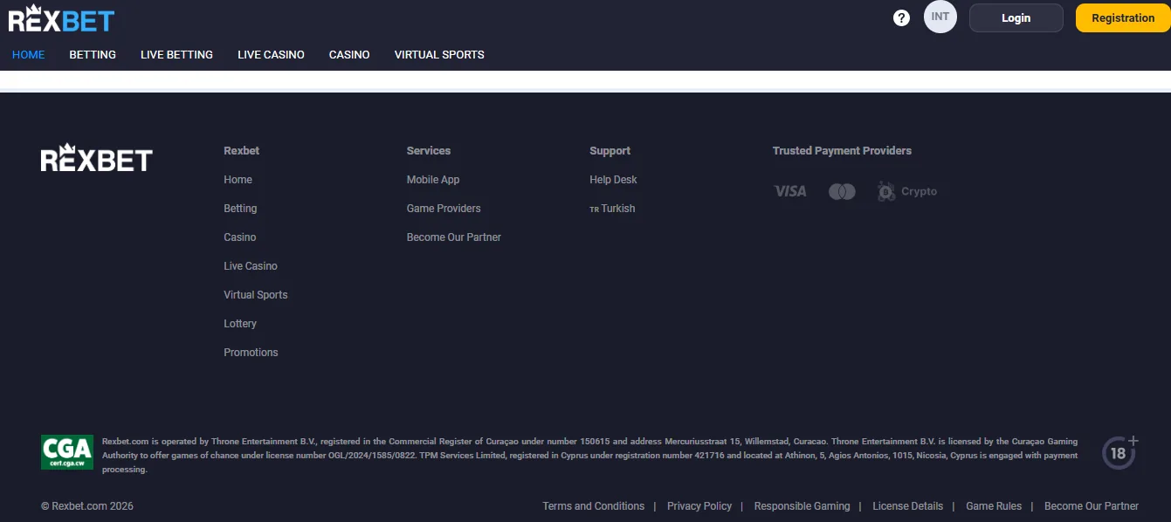Open the BETTING navigation tab
The image size is (1171, 522).
point(93,54)
